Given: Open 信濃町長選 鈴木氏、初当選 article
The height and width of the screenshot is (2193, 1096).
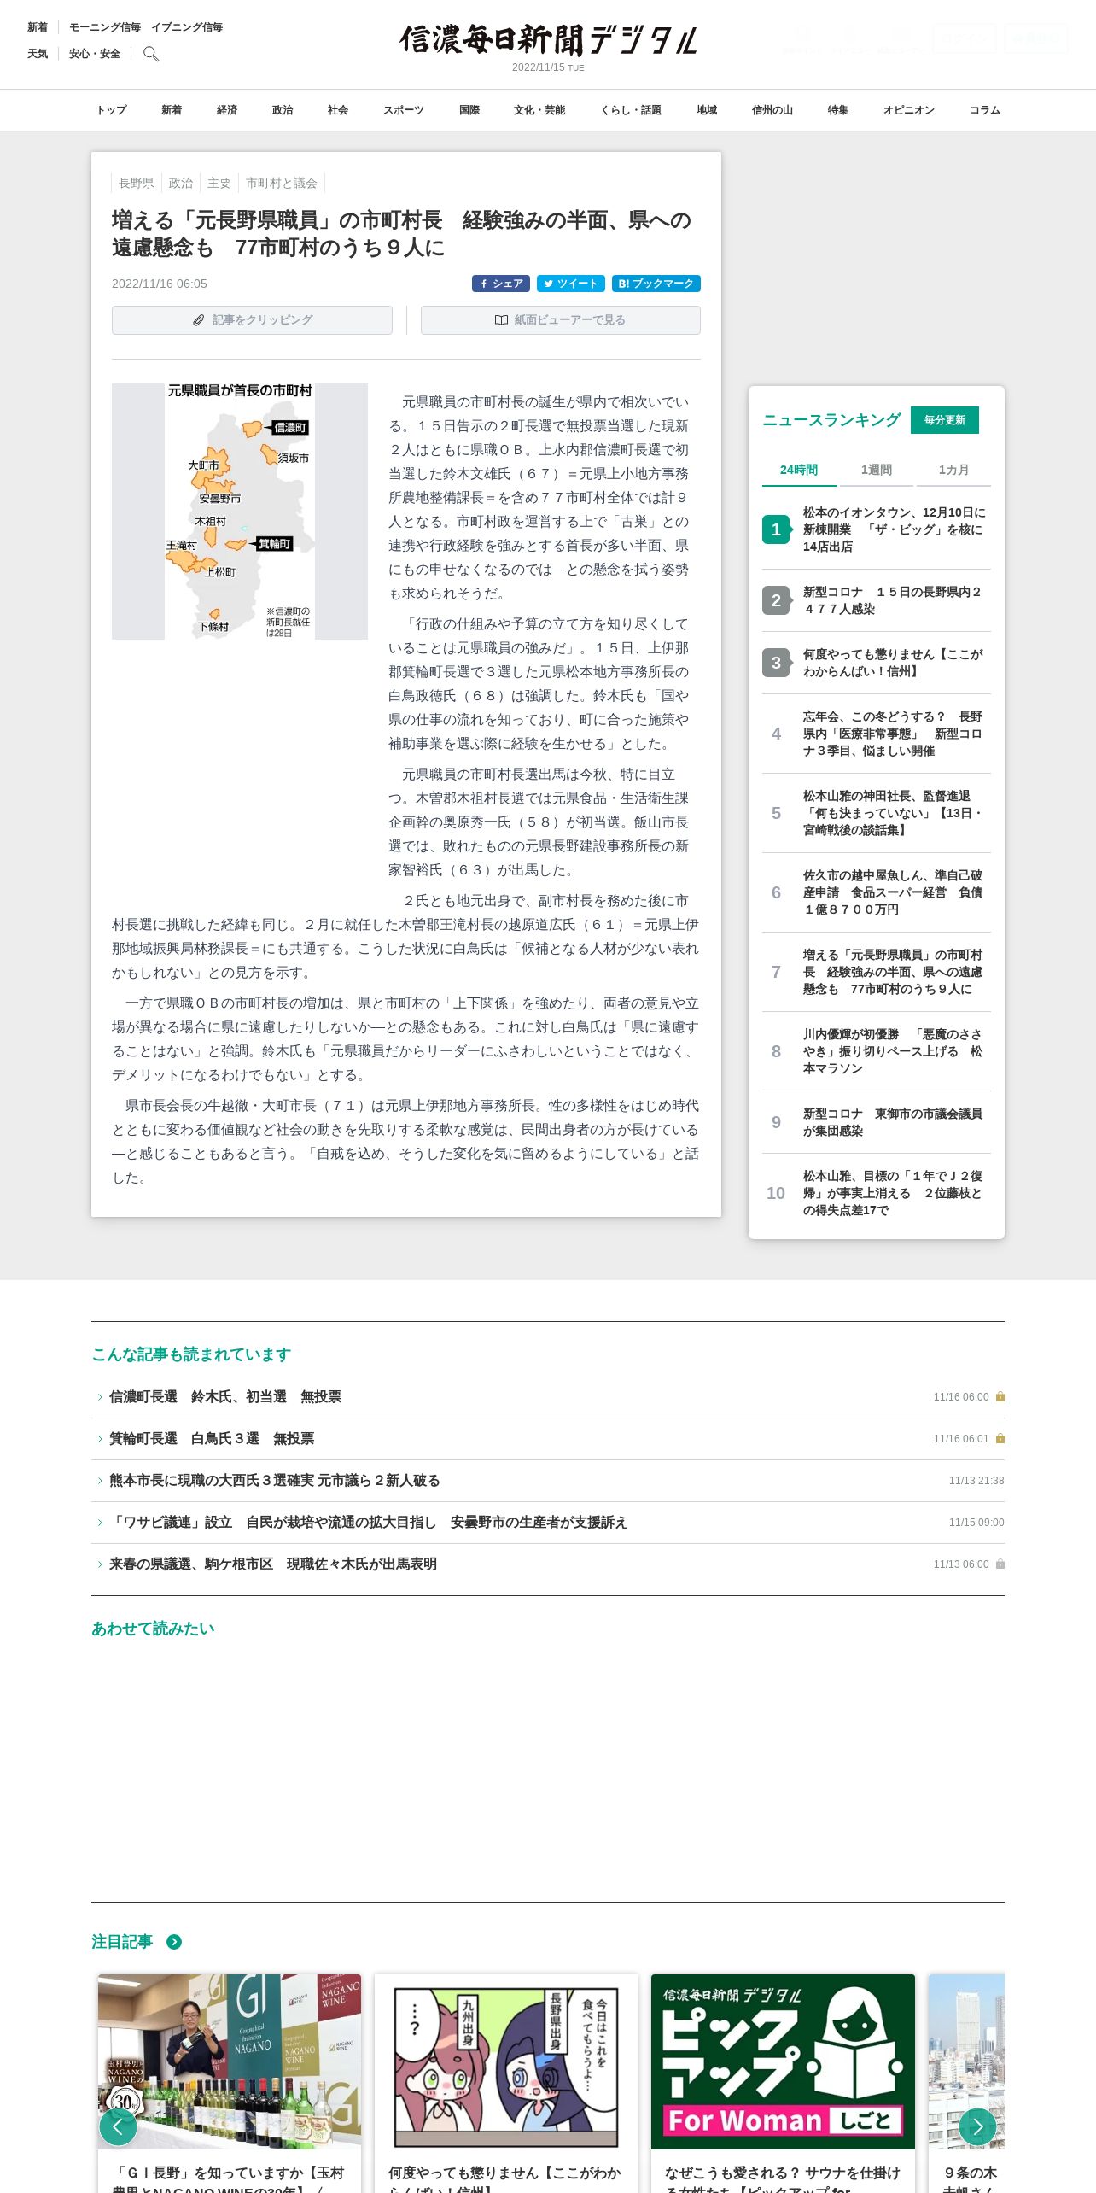Looking at the screenshot, I should tap(225, 1397).
